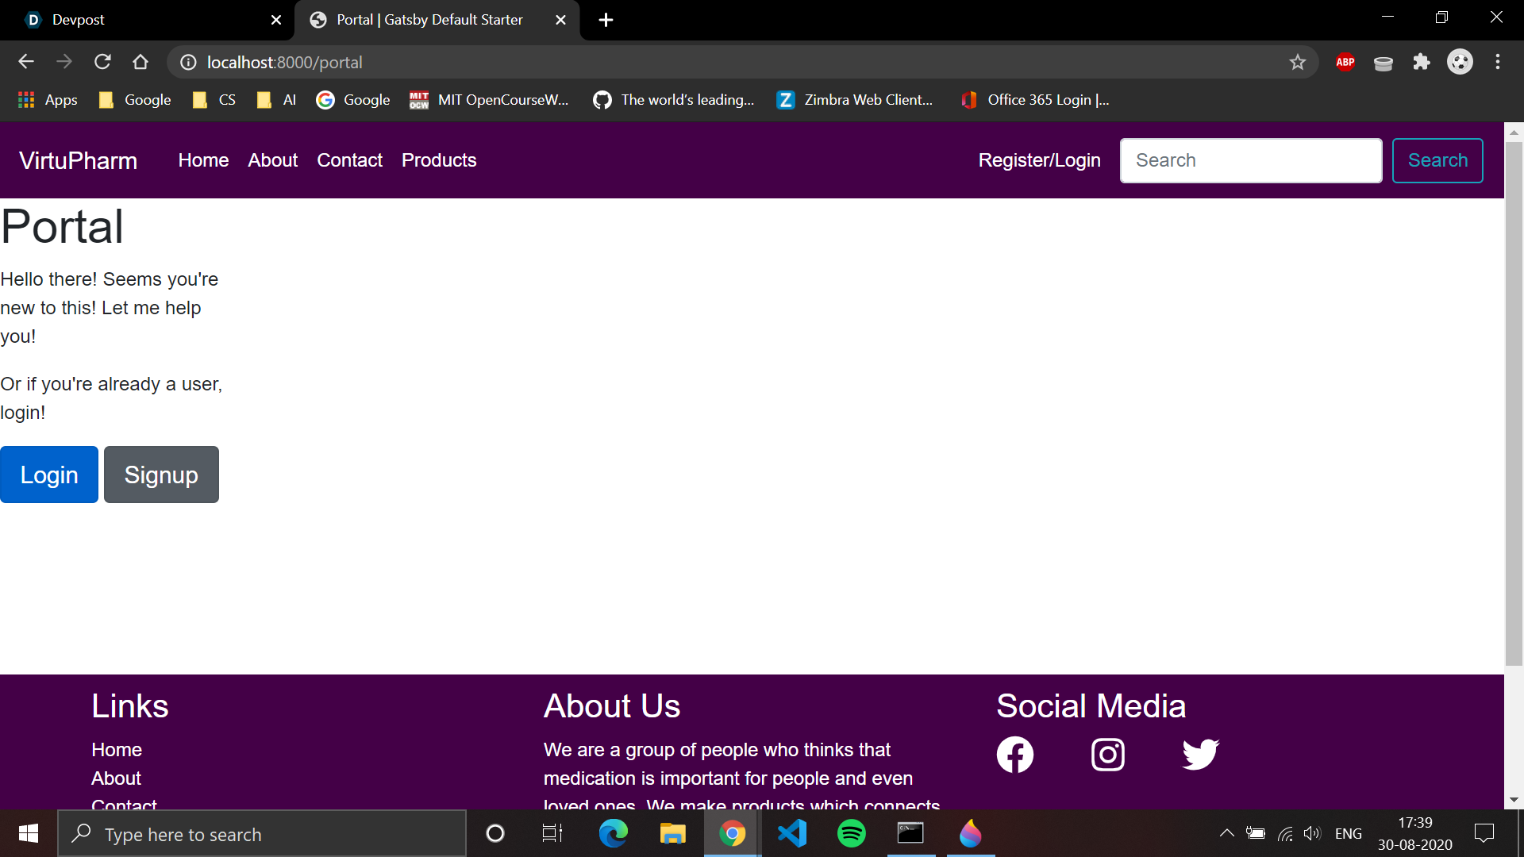Open the Extensions puzzle icon
The height and width of the screenshot is (857, 1524).
tap(1421, 62)
